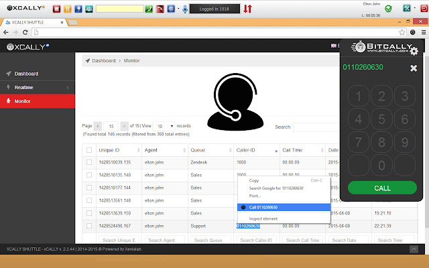This screenshot has height=268, width=429.
Task: Click the Bitcally extension icon in browser toolbar
Action: coord(413,32)
